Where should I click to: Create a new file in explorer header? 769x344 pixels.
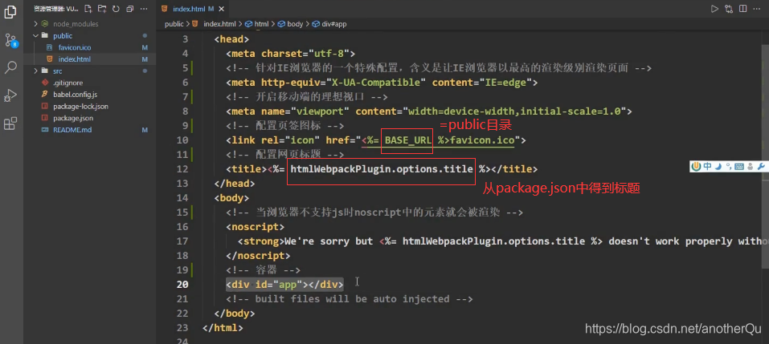tap(88, 9)
